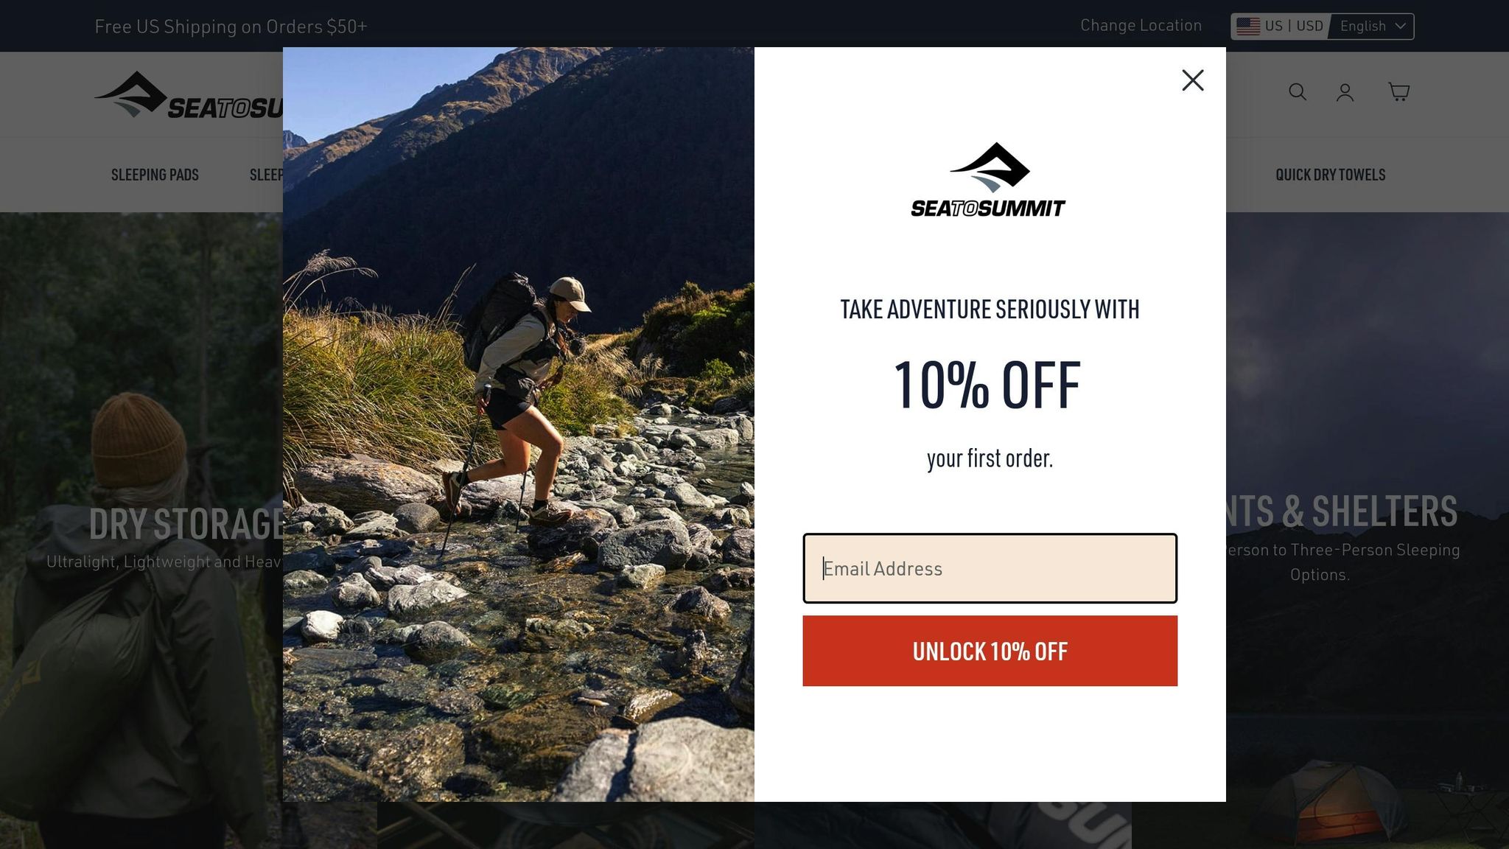Open the site search icon
1509x849 pixels.
pos(1297,92)
